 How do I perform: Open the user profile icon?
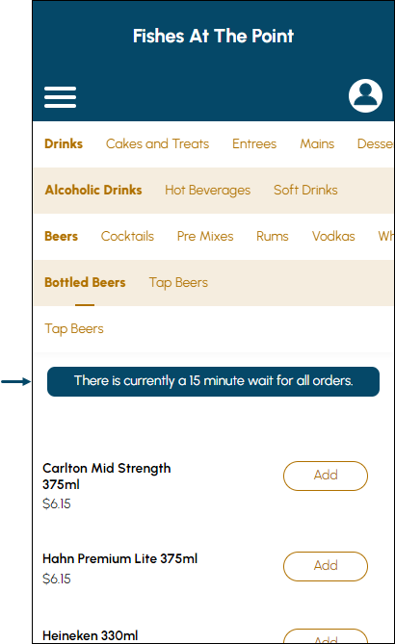coord(365,95)
